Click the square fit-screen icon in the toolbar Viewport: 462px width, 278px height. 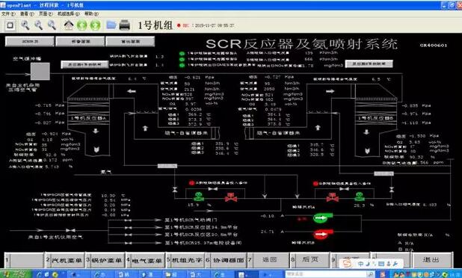[x=10, y=25]
